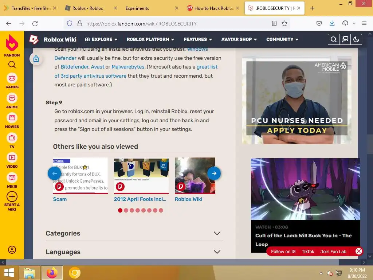Open Fandom sidebar search icon

click(12, 65)
